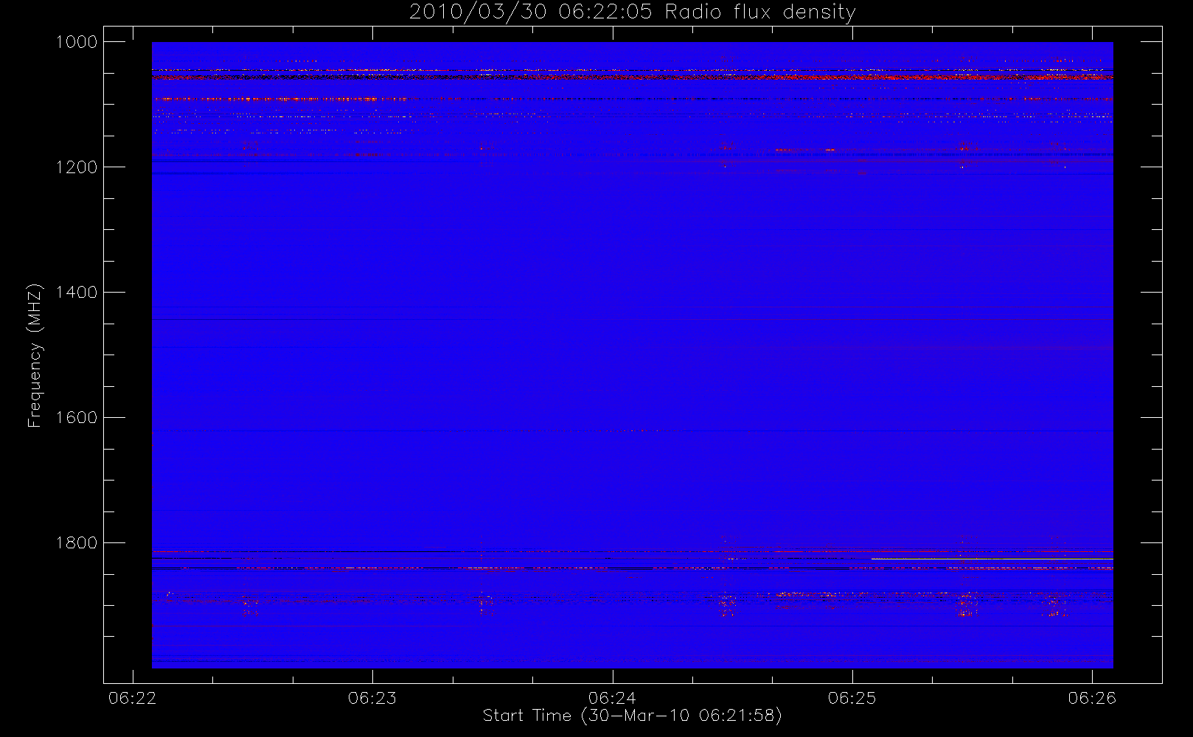The width and height of the screenshot is (1193, 737).
Task: Click the 06:26 time tick label
Action: coord(1092,698)
